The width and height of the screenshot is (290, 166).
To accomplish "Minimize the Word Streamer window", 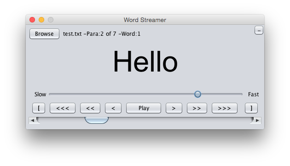I will 41,20.
